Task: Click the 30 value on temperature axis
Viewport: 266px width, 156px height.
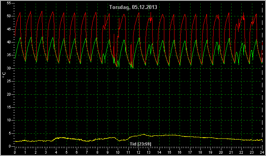Action: 9,68
